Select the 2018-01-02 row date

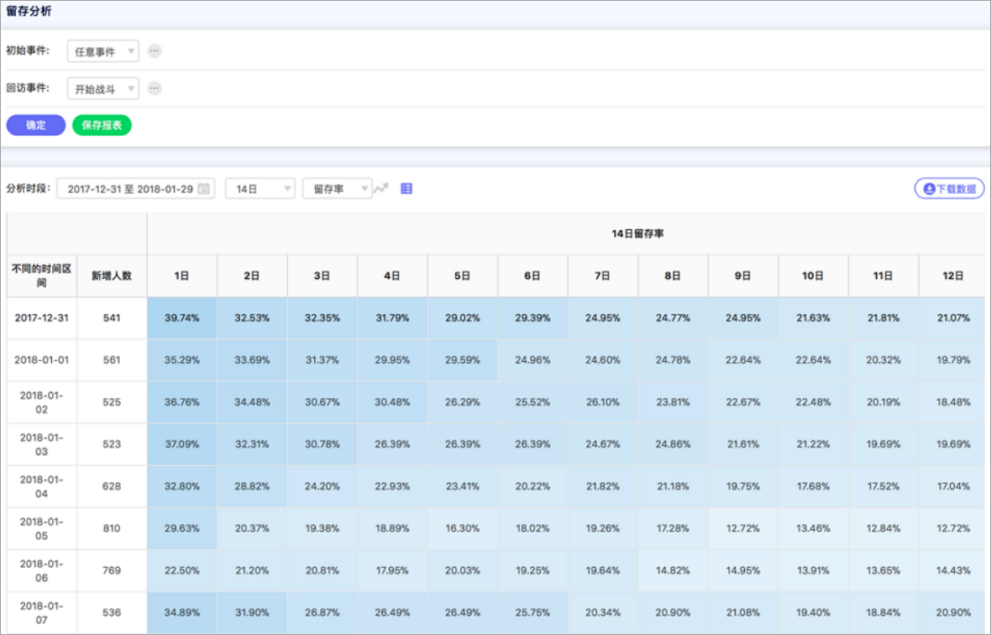(42, 401)
